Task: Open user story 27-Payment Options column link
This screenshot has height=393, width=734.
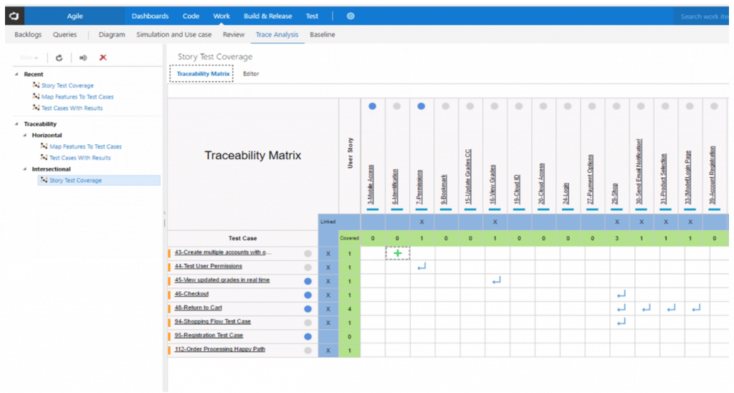Action: pos(591,179)
